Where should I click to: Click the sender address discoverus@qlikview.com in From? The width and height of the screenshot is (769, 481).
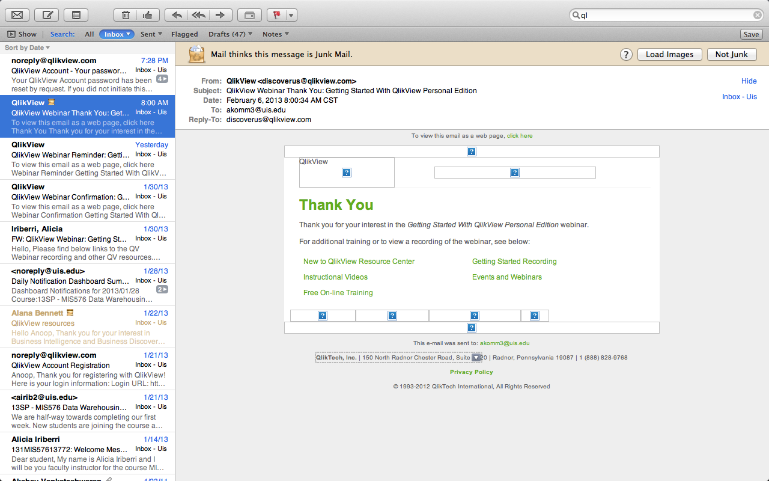[x=307, y=81]
